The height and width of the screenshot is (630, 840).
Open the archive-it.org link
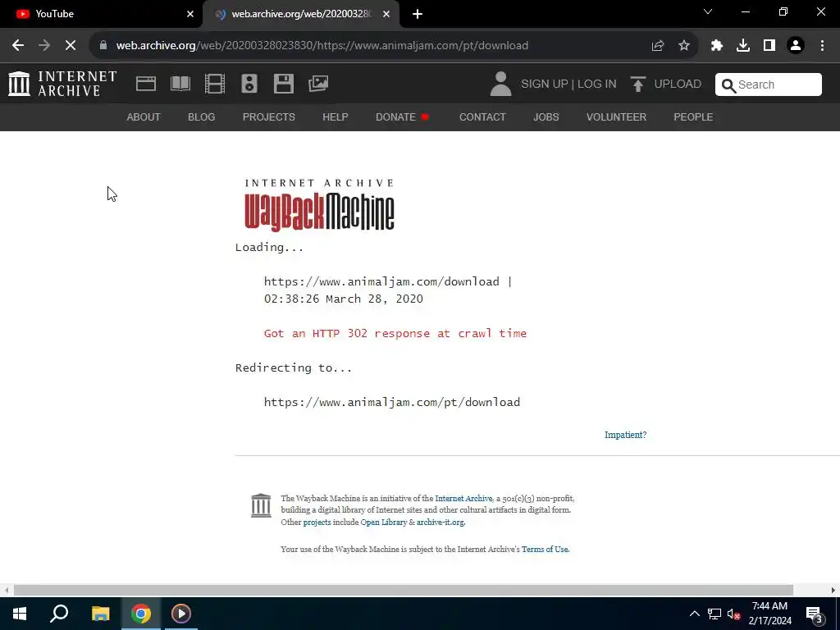coord(441,522)
